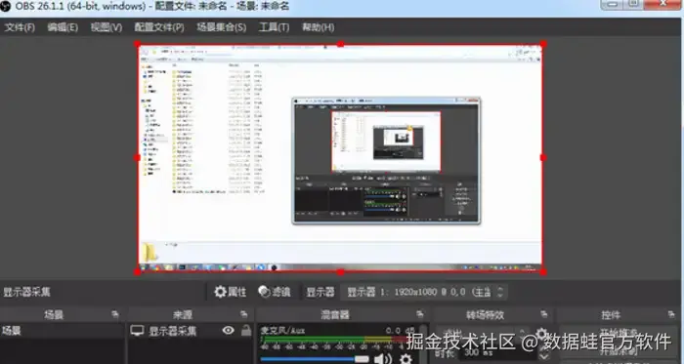Click the display capture preview canvas
This screenshot has width=684, height=364.
[x=340, y=158]
